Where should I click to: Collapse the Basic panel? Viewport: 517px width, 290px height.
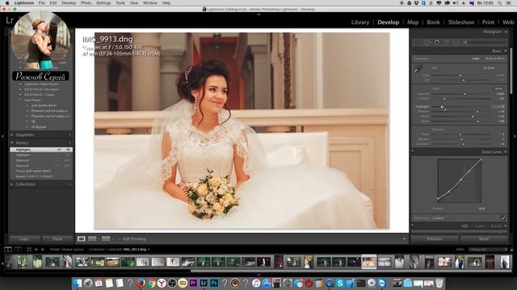[x=506, y=51]
